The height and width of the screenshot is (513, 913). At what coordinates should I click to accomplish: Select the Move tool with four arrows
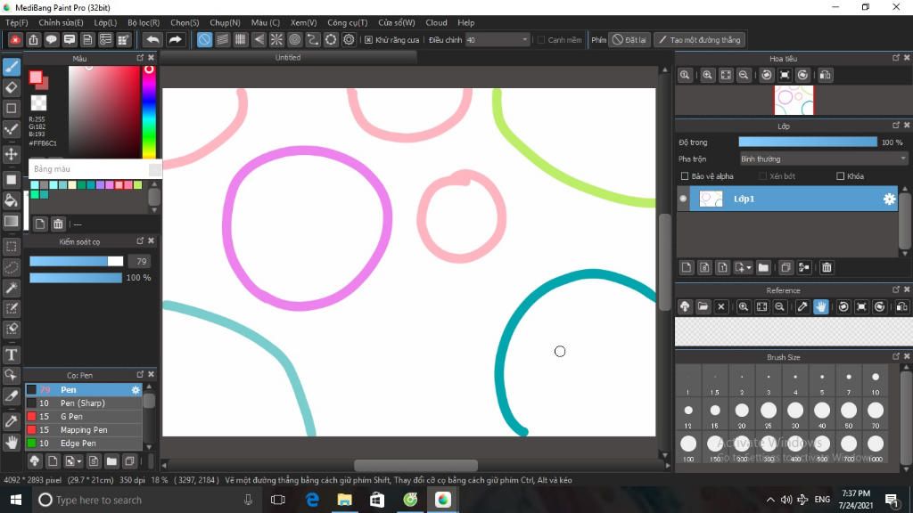[x=11, y=154]
